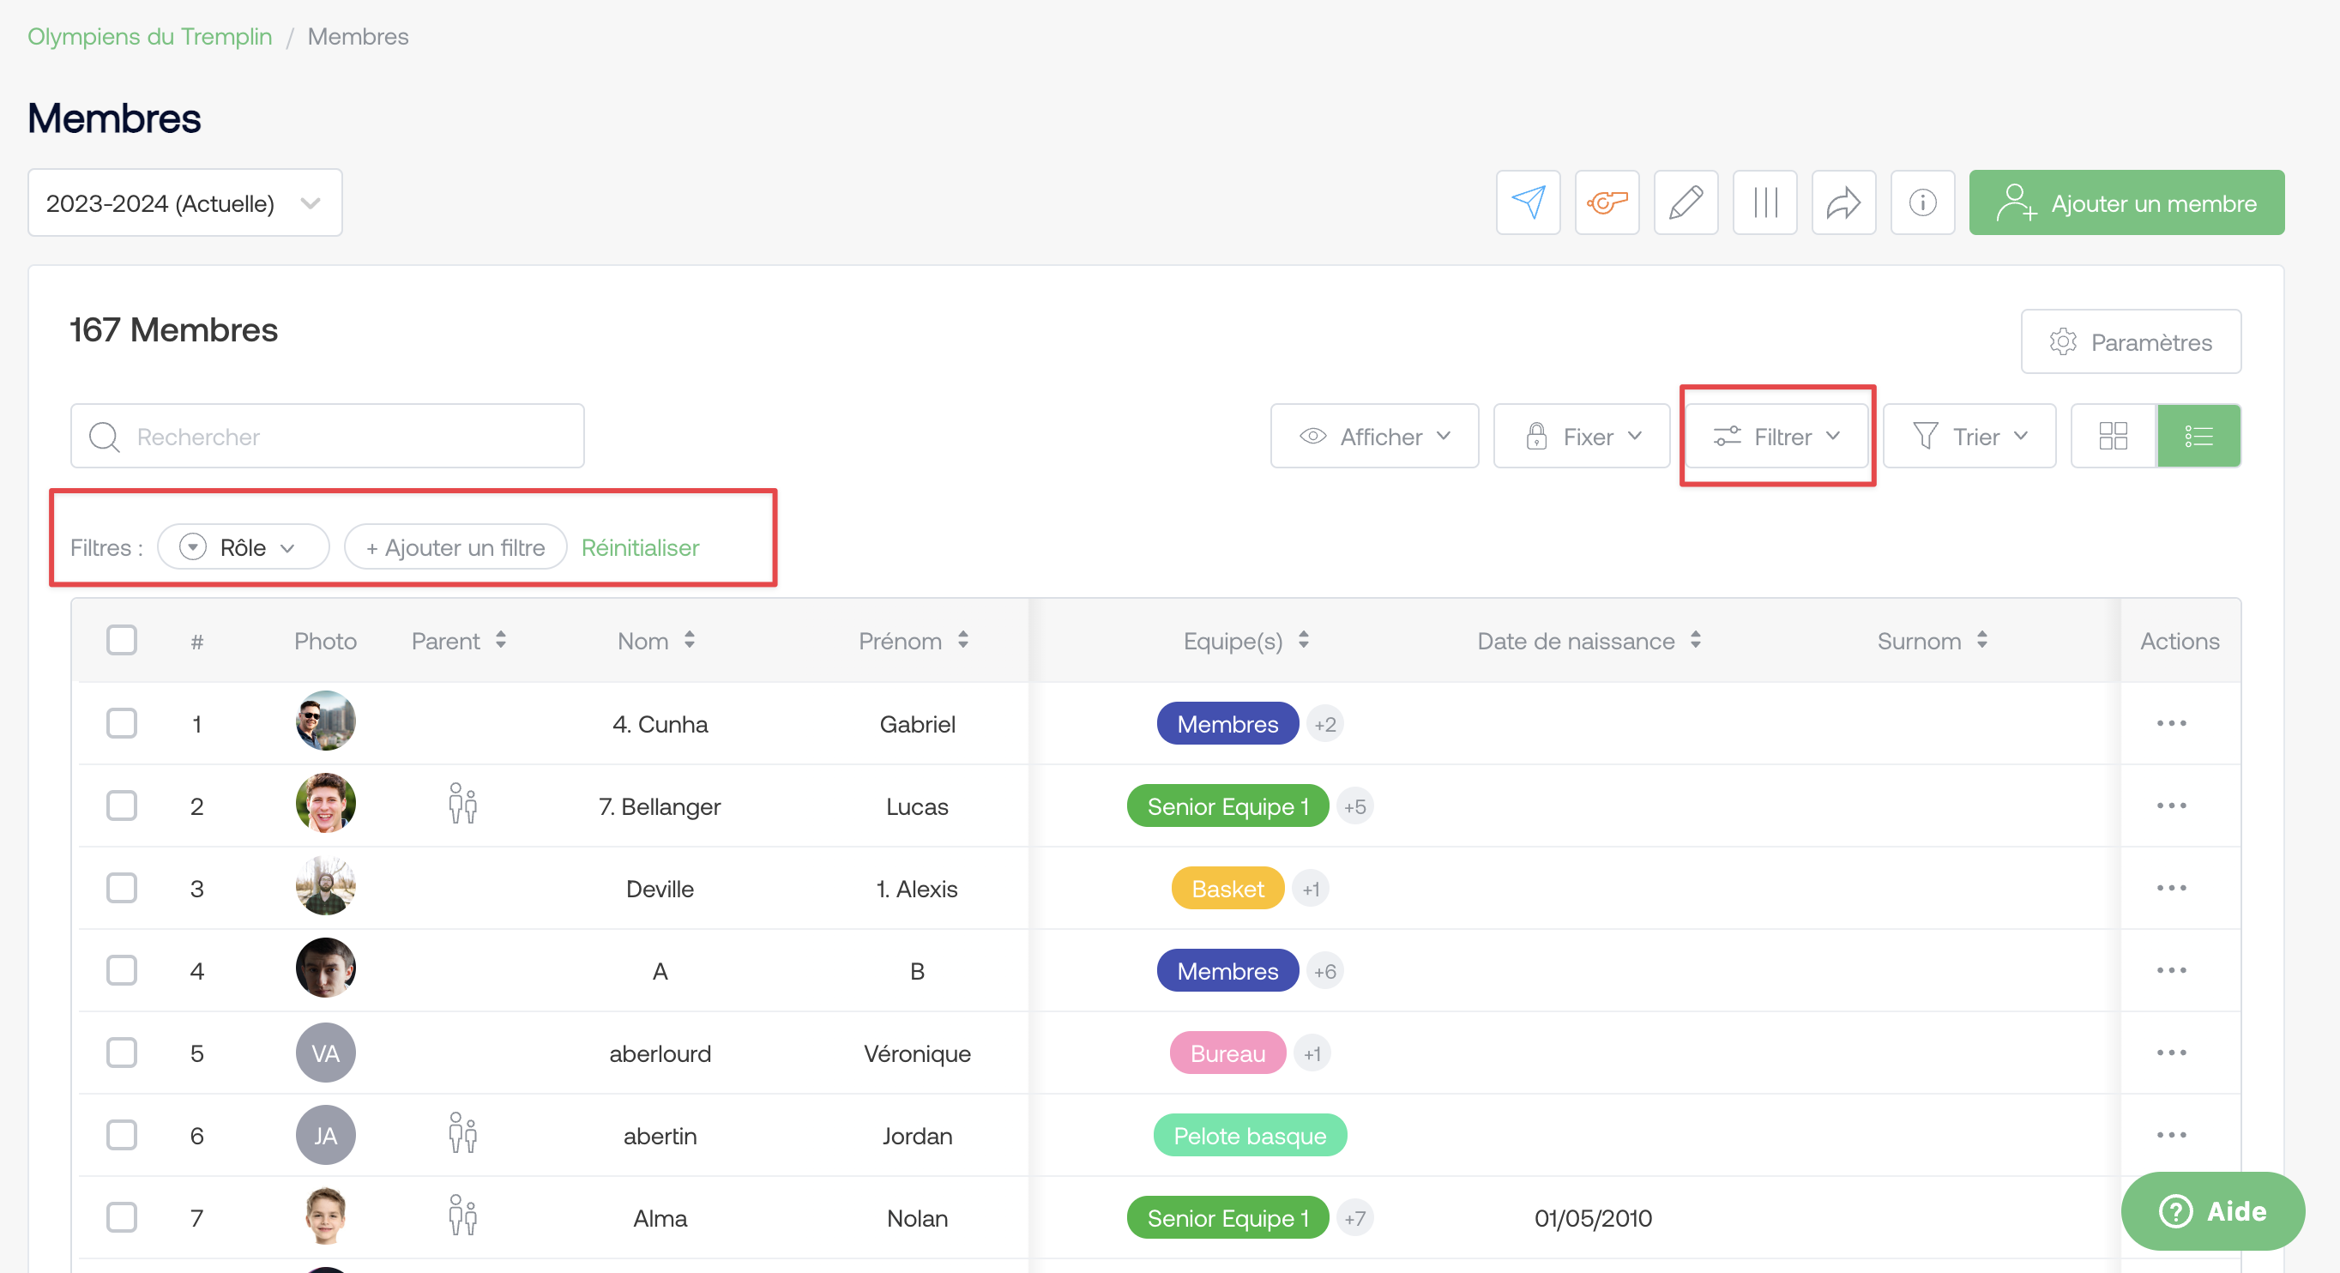Click the yellow Basket team tag
This screenshot has height=1273, width=2340.
1227,888
